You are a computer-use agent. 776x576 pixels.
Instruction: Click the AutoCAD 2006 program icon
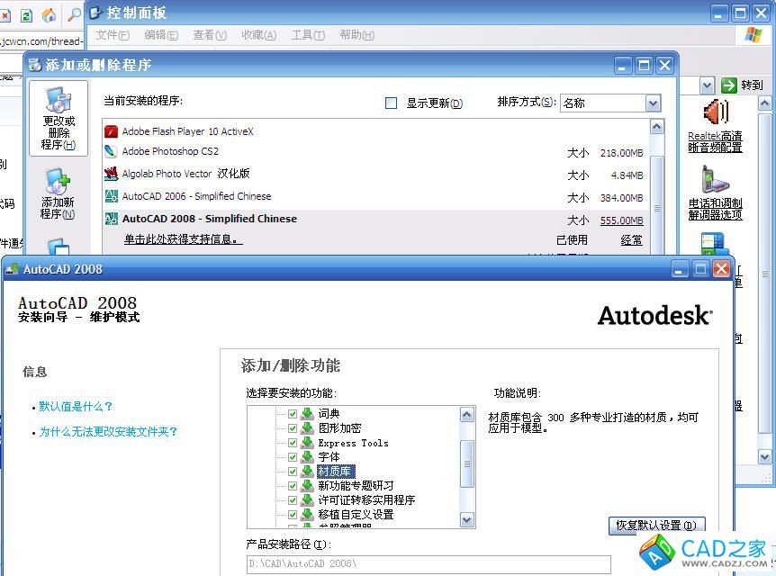coord(112,196)
